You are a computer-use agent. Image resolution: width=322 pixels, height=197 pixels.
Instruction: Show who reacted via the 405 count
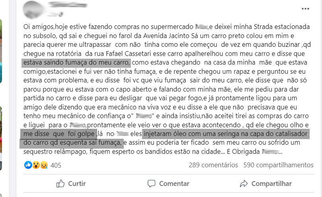(56, 165)
